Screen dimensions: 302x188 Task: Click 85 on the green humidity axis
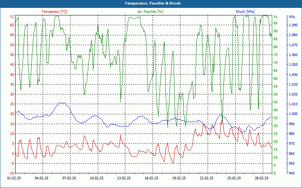pyautogui.click(x=276, y=39)
